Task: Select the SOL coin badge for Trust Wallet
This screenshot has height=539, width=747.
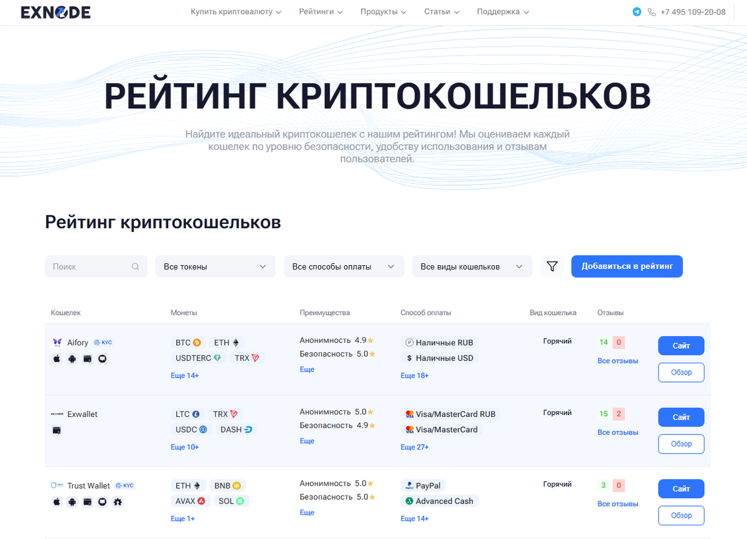Action: coord(231,500)
